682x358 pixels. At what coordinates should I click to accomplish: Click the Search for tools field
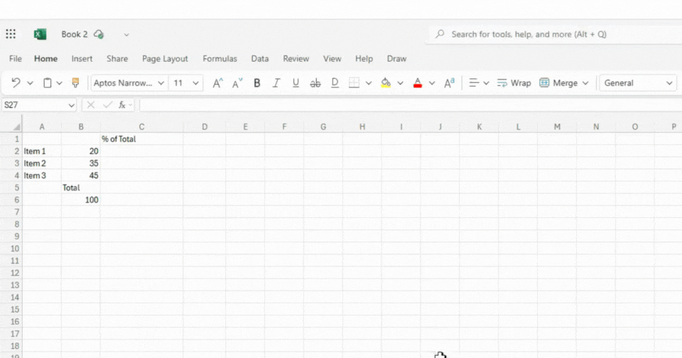pos(556,34)
